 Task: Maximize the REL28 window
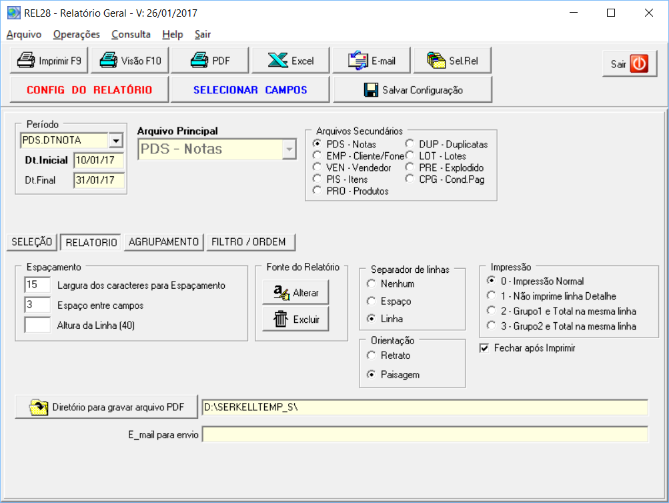(x=611, y=13)
